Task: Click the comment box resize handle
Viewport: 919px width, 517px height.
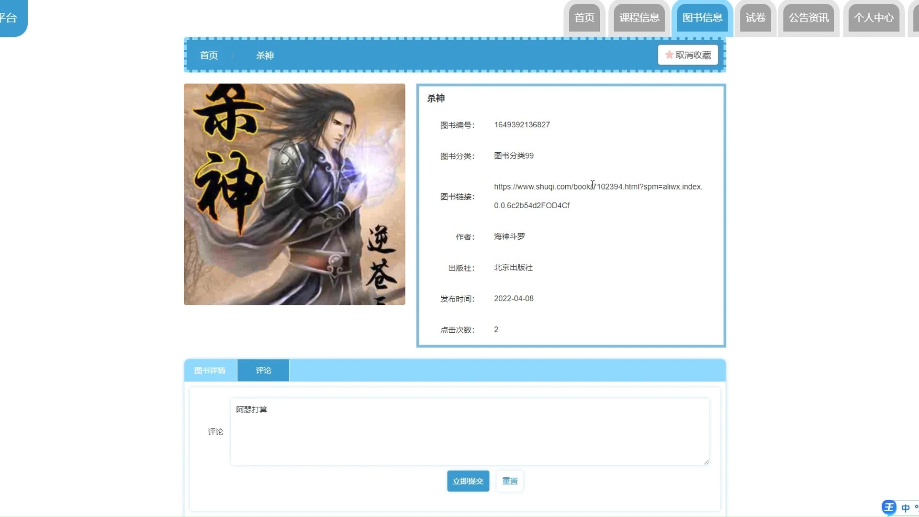Action: pos(706,462)
